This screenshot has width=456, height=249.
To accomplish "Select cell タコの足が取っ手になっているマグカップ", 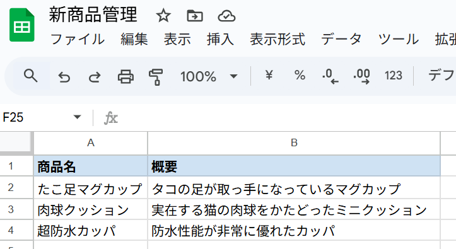I will 294,188.
